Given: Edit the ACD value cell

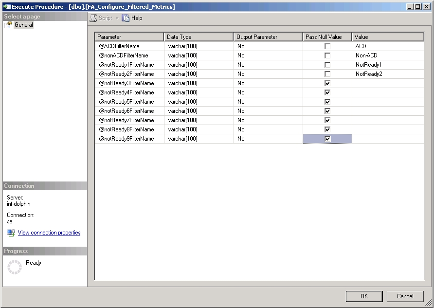Looking at the screenshot, I should pos(388,46).
